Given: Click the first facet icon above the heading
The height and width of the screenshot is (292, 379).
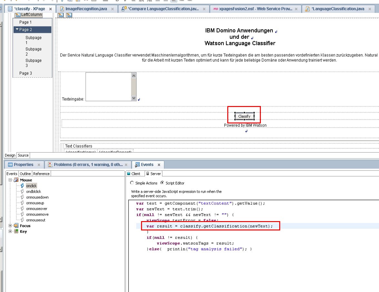Looking at the screenshot, I should [x=61, y=15].
